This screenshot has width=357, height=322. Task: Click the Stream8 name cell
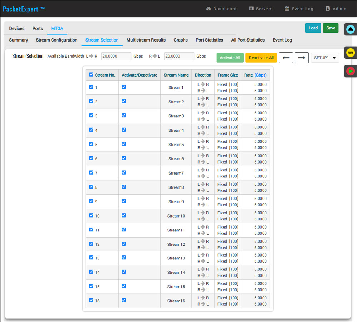pyautogui.click(x=176, y=187)
